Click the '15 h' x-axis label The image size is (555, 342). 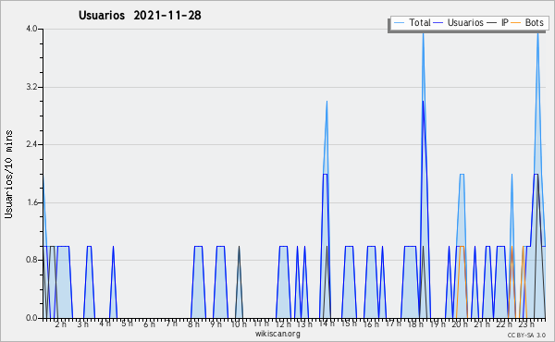coord(349,324)
